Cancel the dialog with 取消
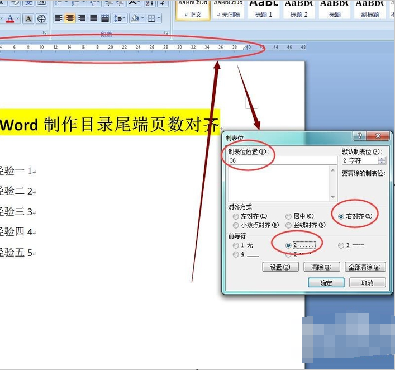This screenshot has height=370, width=395. pyautogui.click(x=367, y=283)
